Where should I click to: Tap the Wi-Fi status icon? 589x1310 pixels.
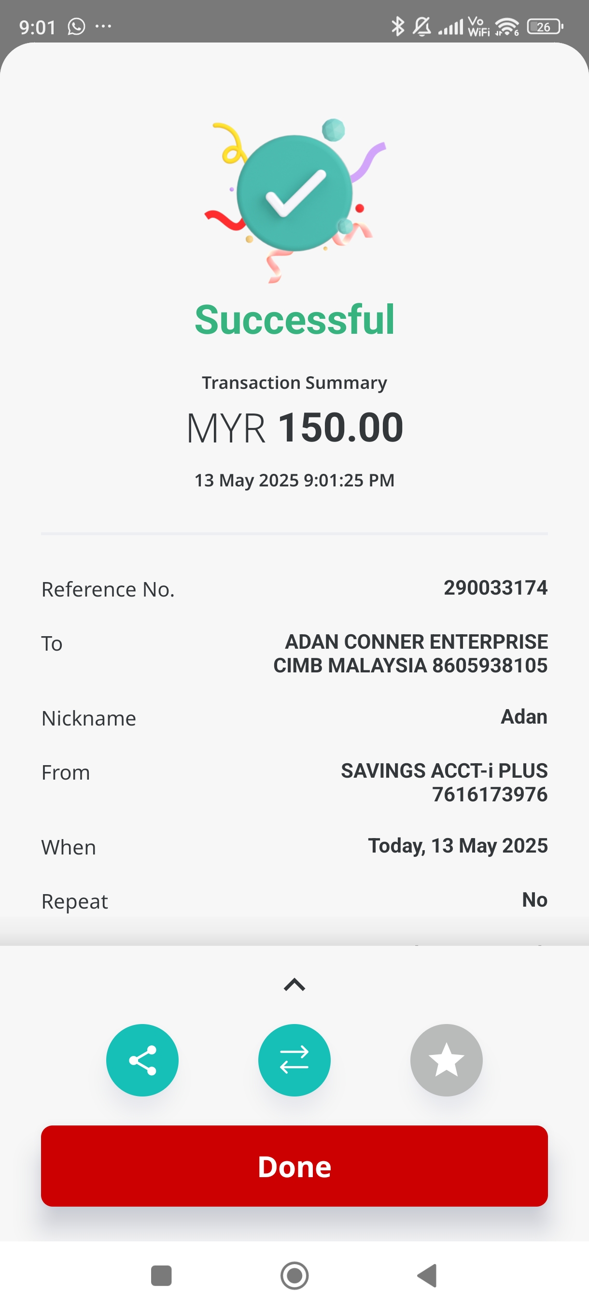click(x=506, y=27)
